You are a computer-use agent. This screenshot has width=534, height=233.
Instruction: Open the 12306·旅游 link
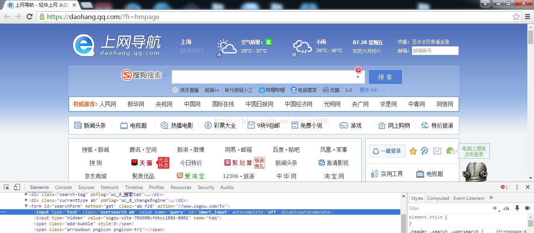tap(238, 176)
